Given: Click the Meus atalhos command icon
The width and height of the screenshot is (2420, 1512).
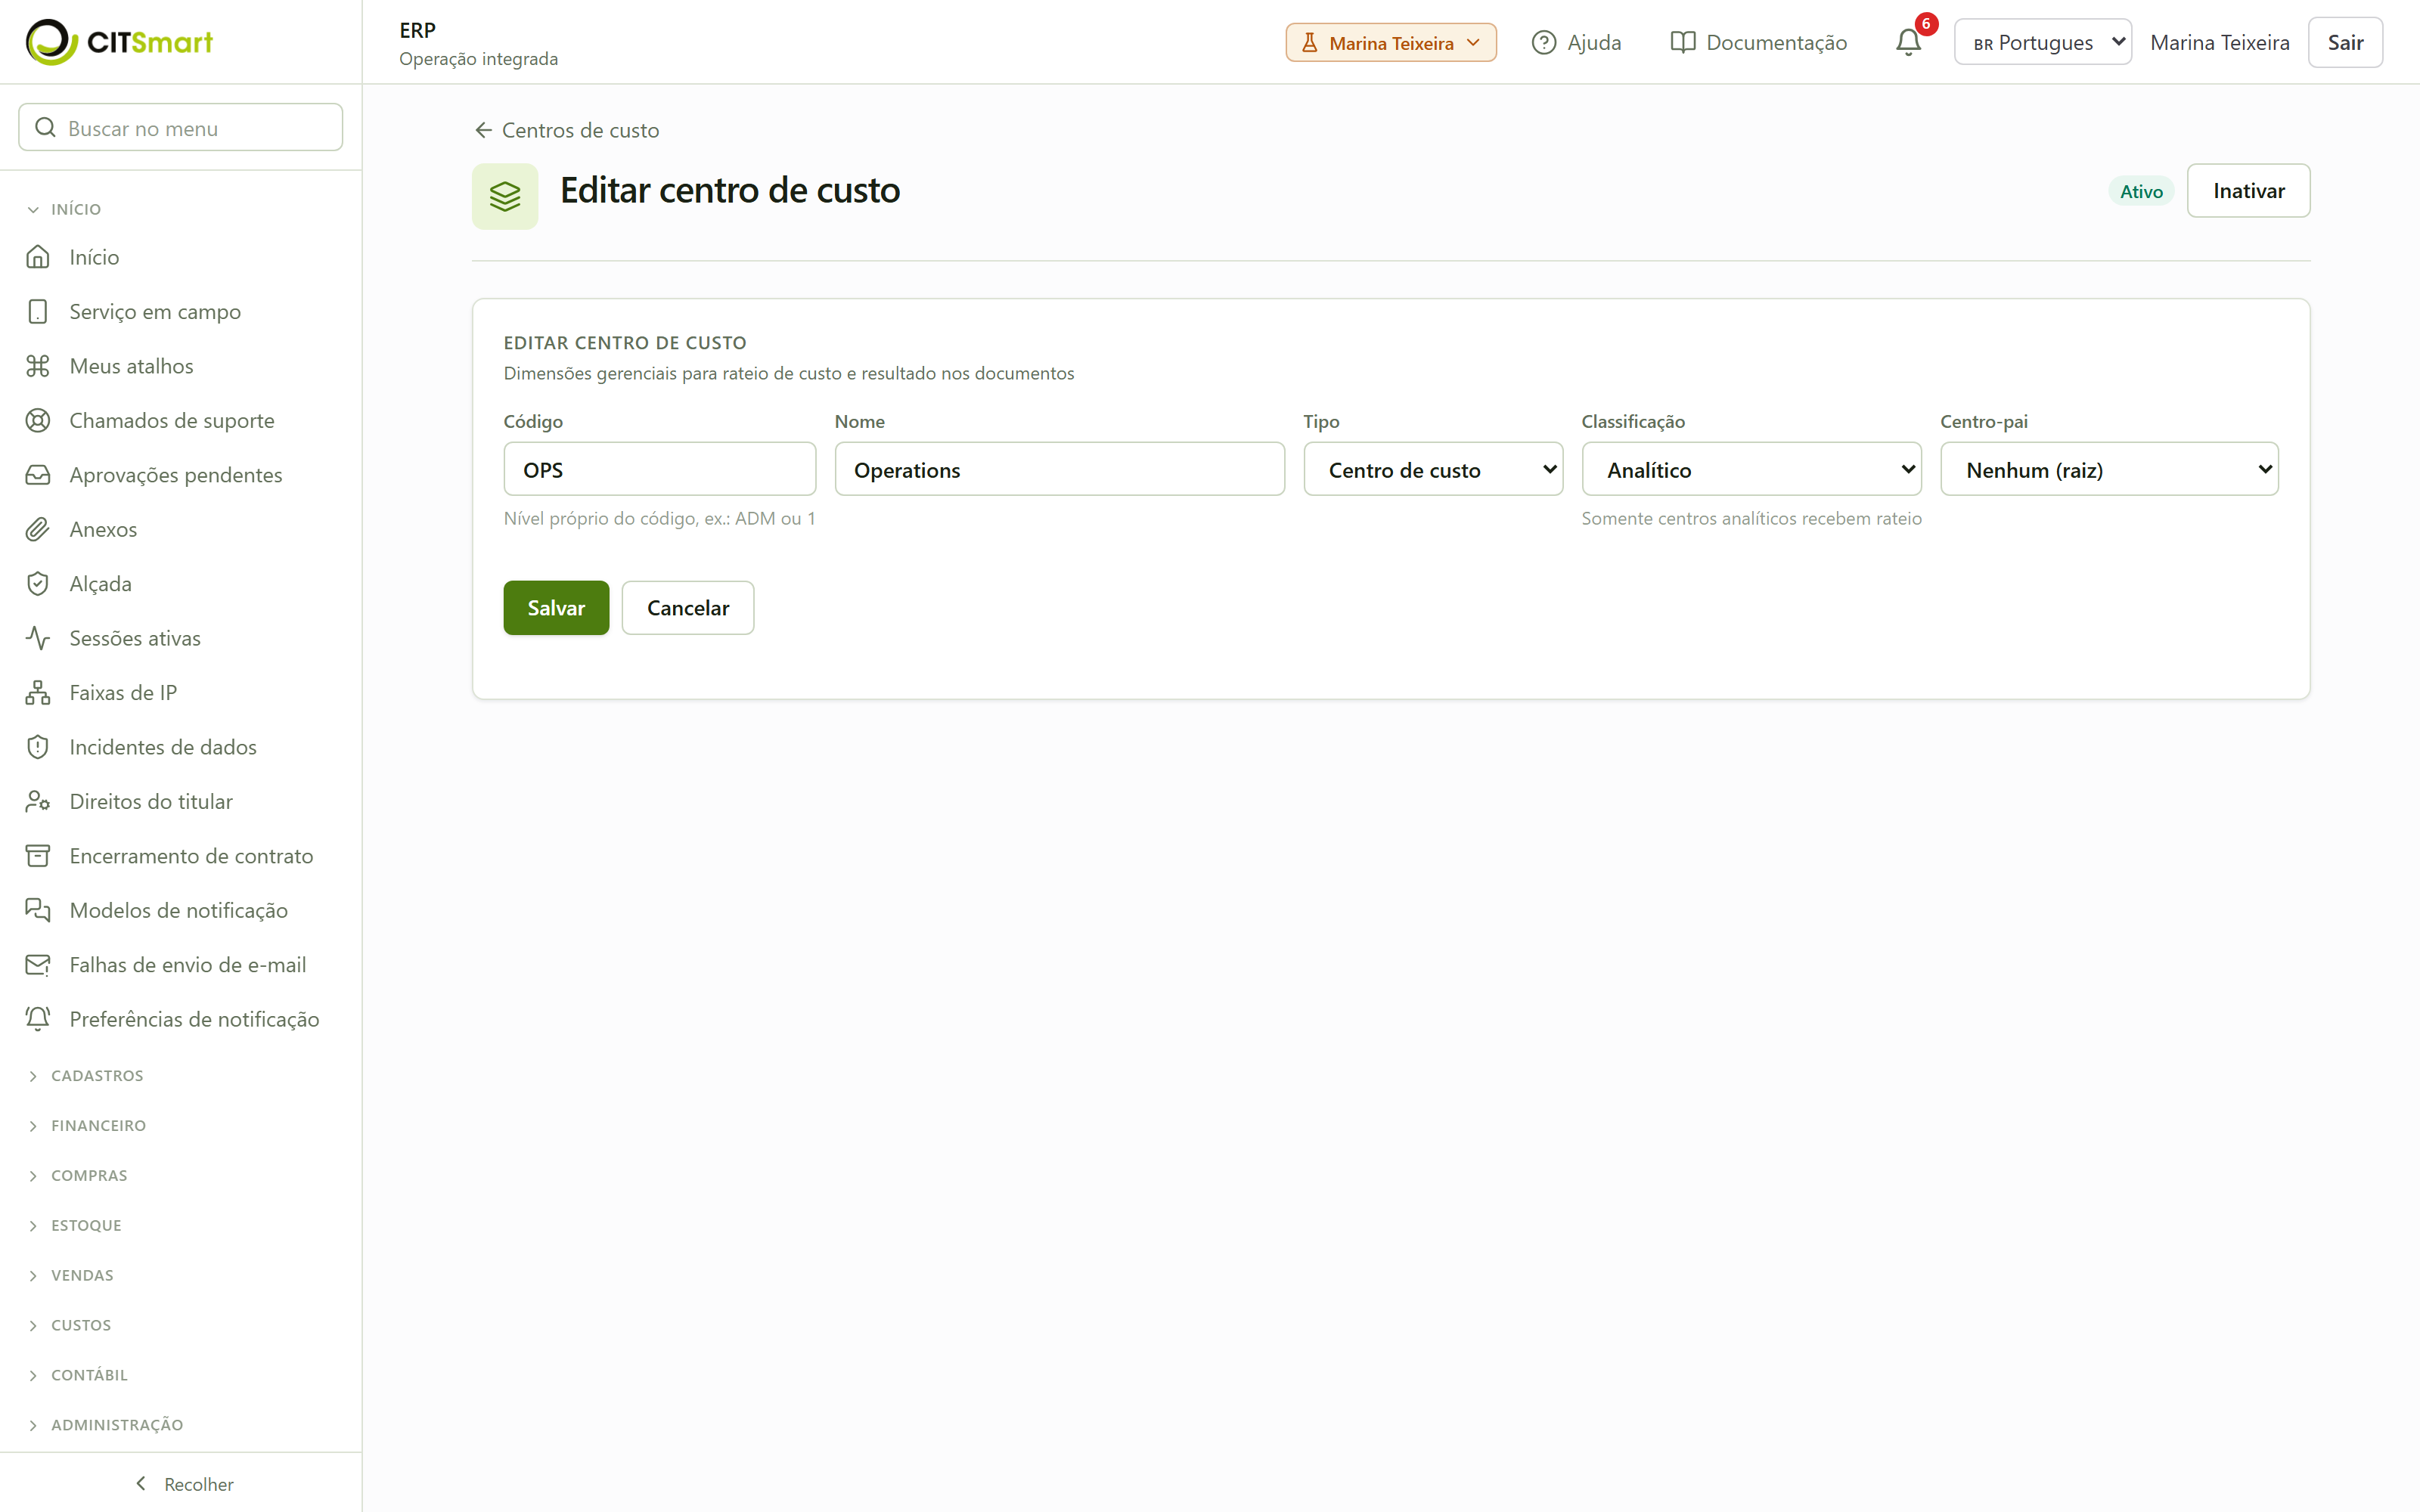Looking at the screenshot, I should (x=38, y=366).
